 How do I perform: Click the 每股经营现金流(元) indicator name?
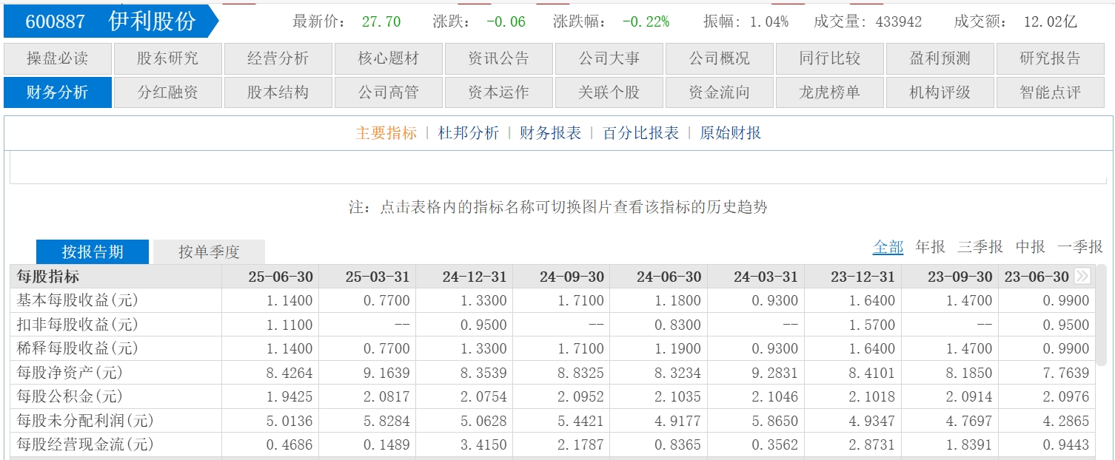coord(84,444)
